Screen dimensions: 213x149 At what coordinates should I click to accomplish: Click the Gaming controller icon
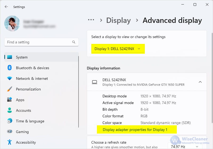coord(10,131)
